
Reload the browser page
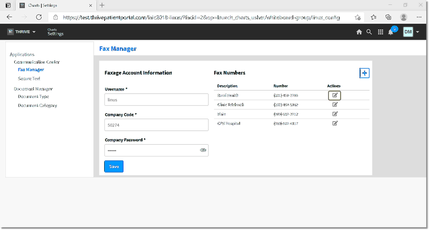pyautogui.click(x=39, y=17)
